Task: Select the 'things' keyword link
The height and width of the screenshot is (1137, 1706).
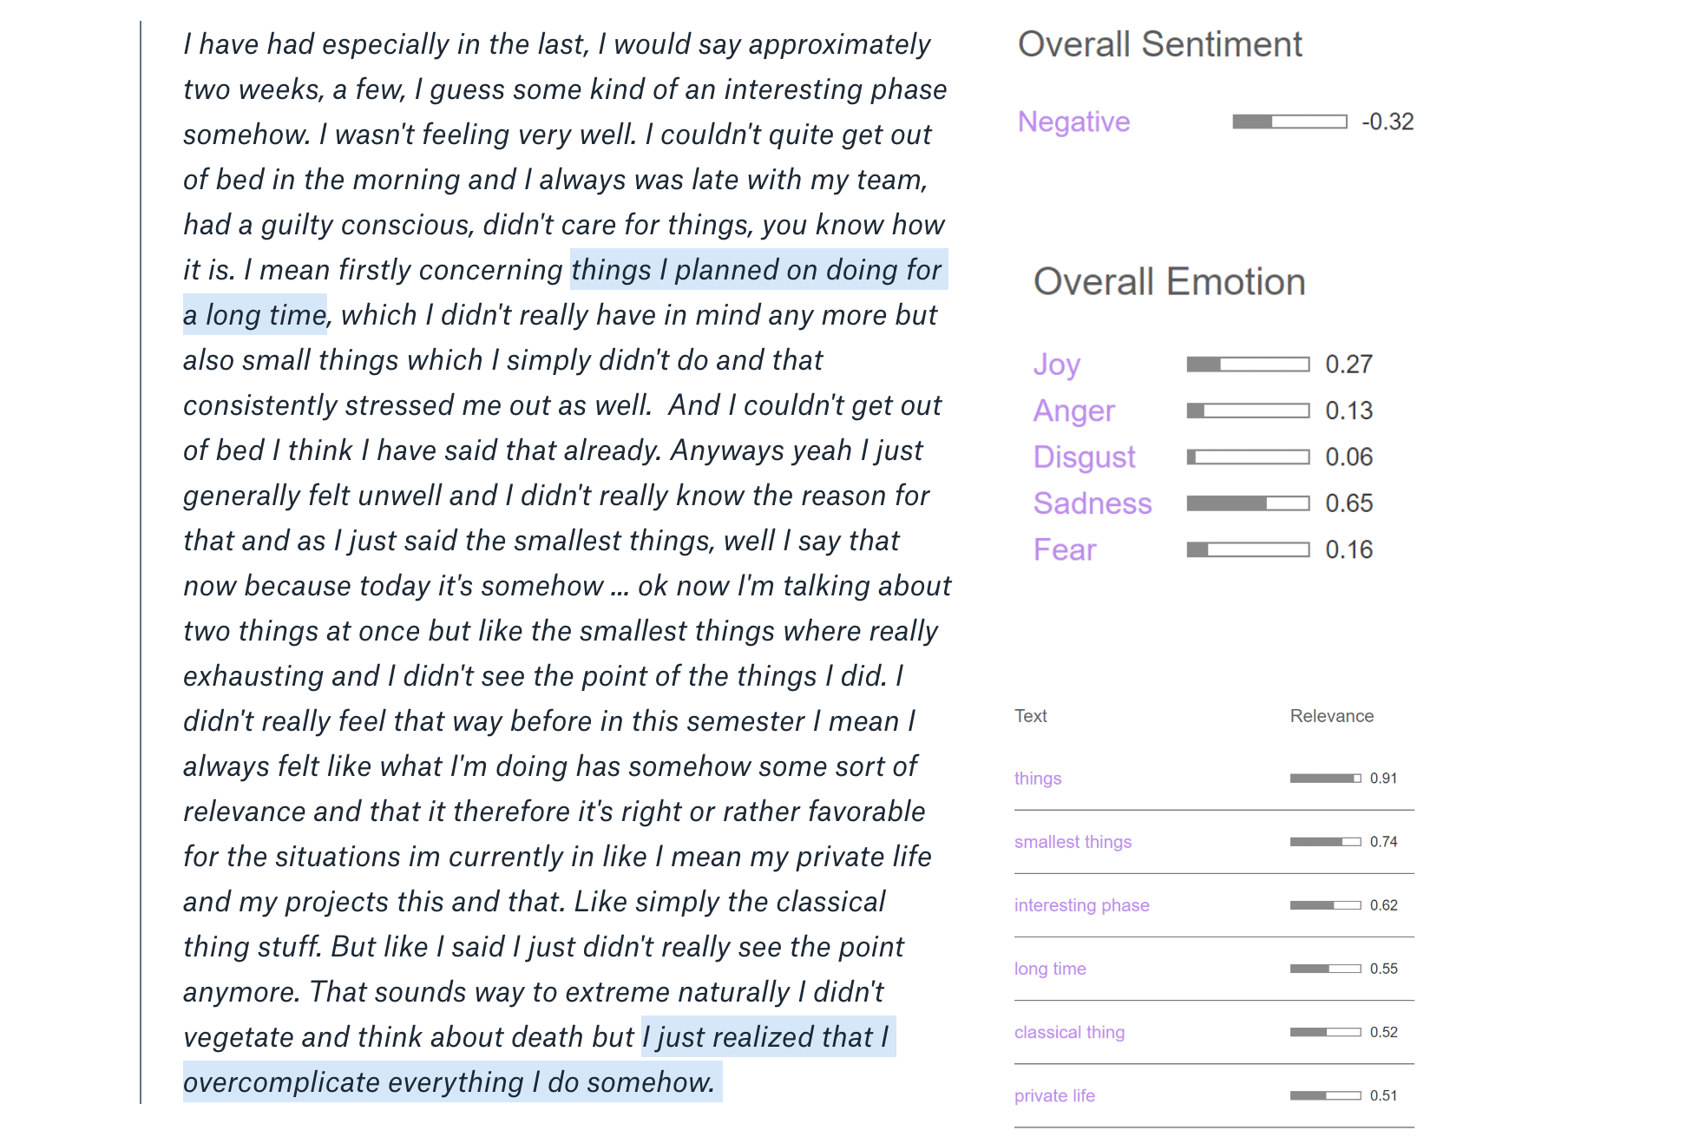Action: point(1038,779)
